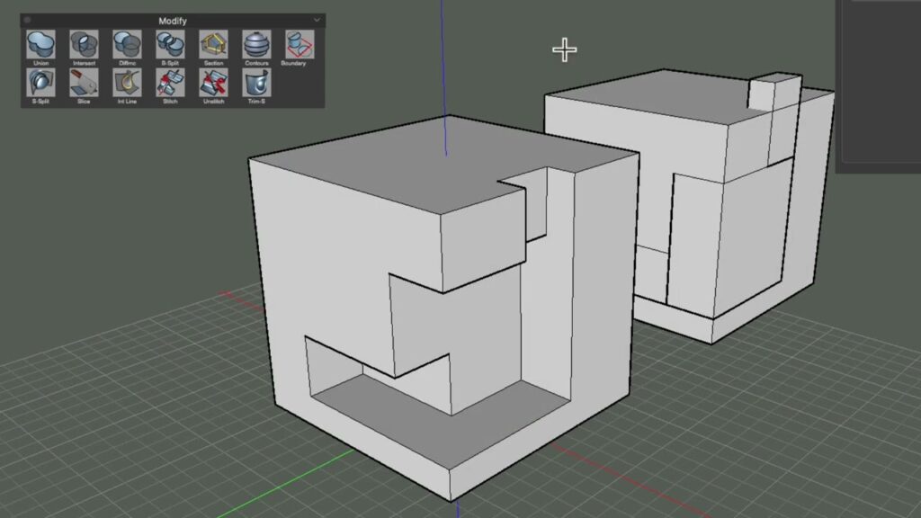
Task: Click the Boundary tool
Action: pos(299,45)
